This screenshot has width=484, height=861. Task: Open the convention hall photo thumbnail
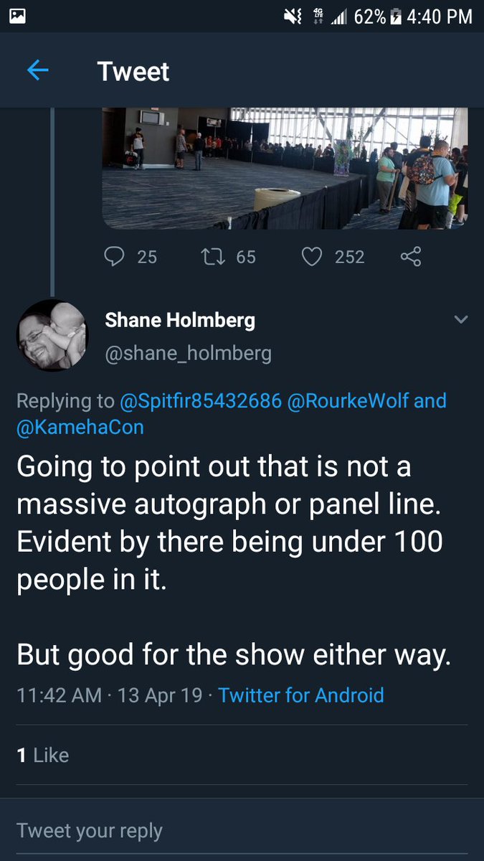(285, 168)
